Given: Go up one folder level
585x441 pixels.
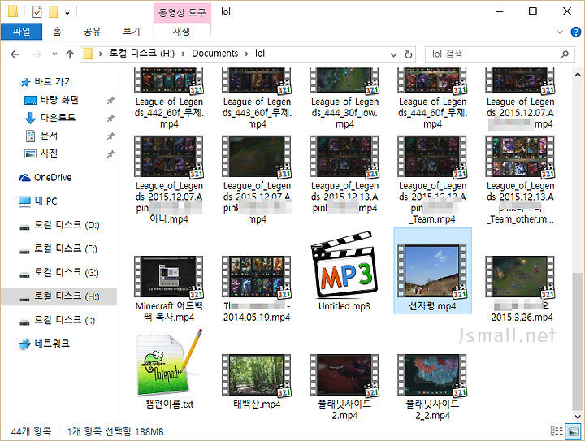Looking at the screenshot, I should (70, 54).
